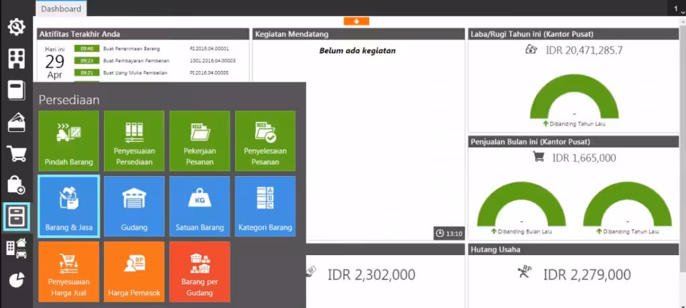The image size is (686, 308).
Task: Select the Buat Pembayaran Pembelian activity
Action: [136, 61]
